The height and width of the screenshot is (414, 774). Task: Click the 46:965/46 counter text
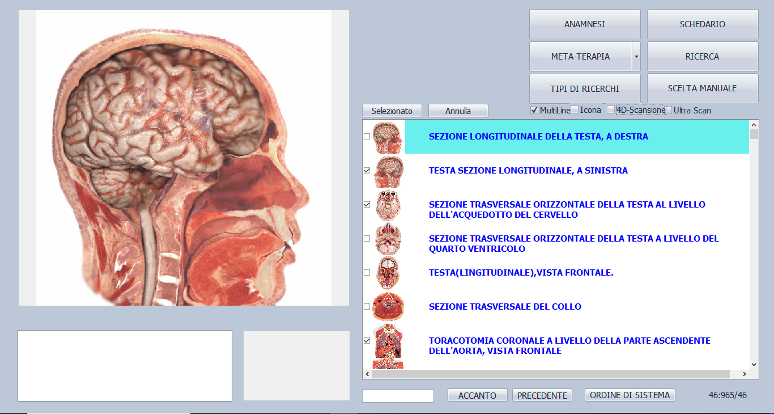[x=728, y=395]
